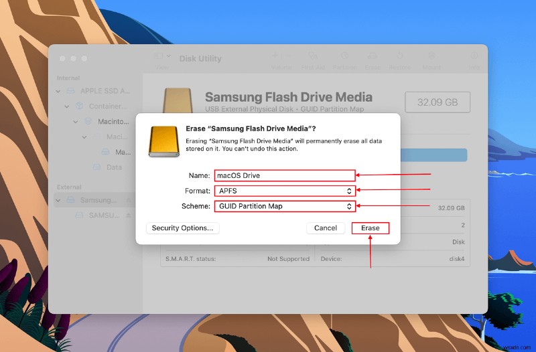The width and height of the screenshot is (536, 352).
Task: Click the S.M.A.R.T. status Not Supported value
Action: point(288,259)
